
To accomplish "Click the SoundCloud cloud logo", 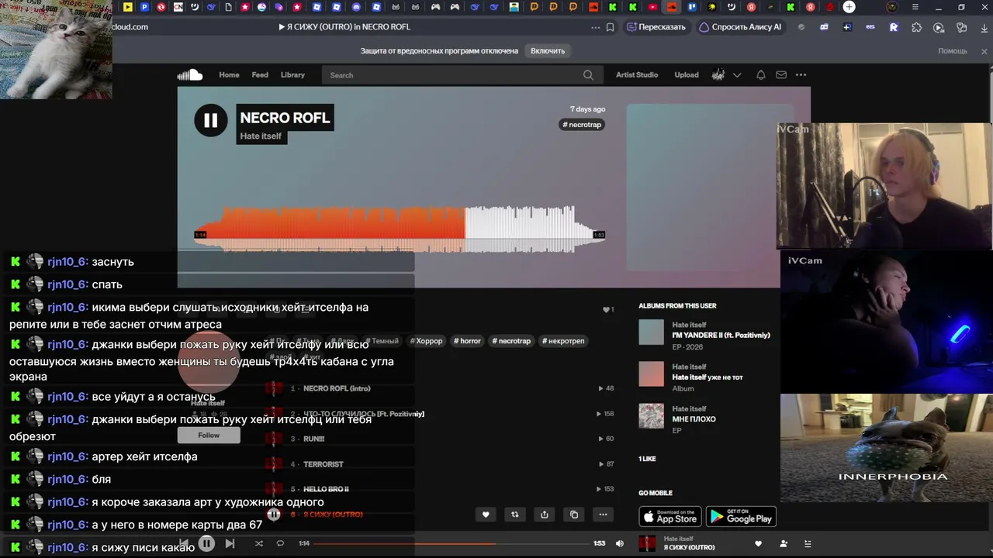I will [190, 75].
